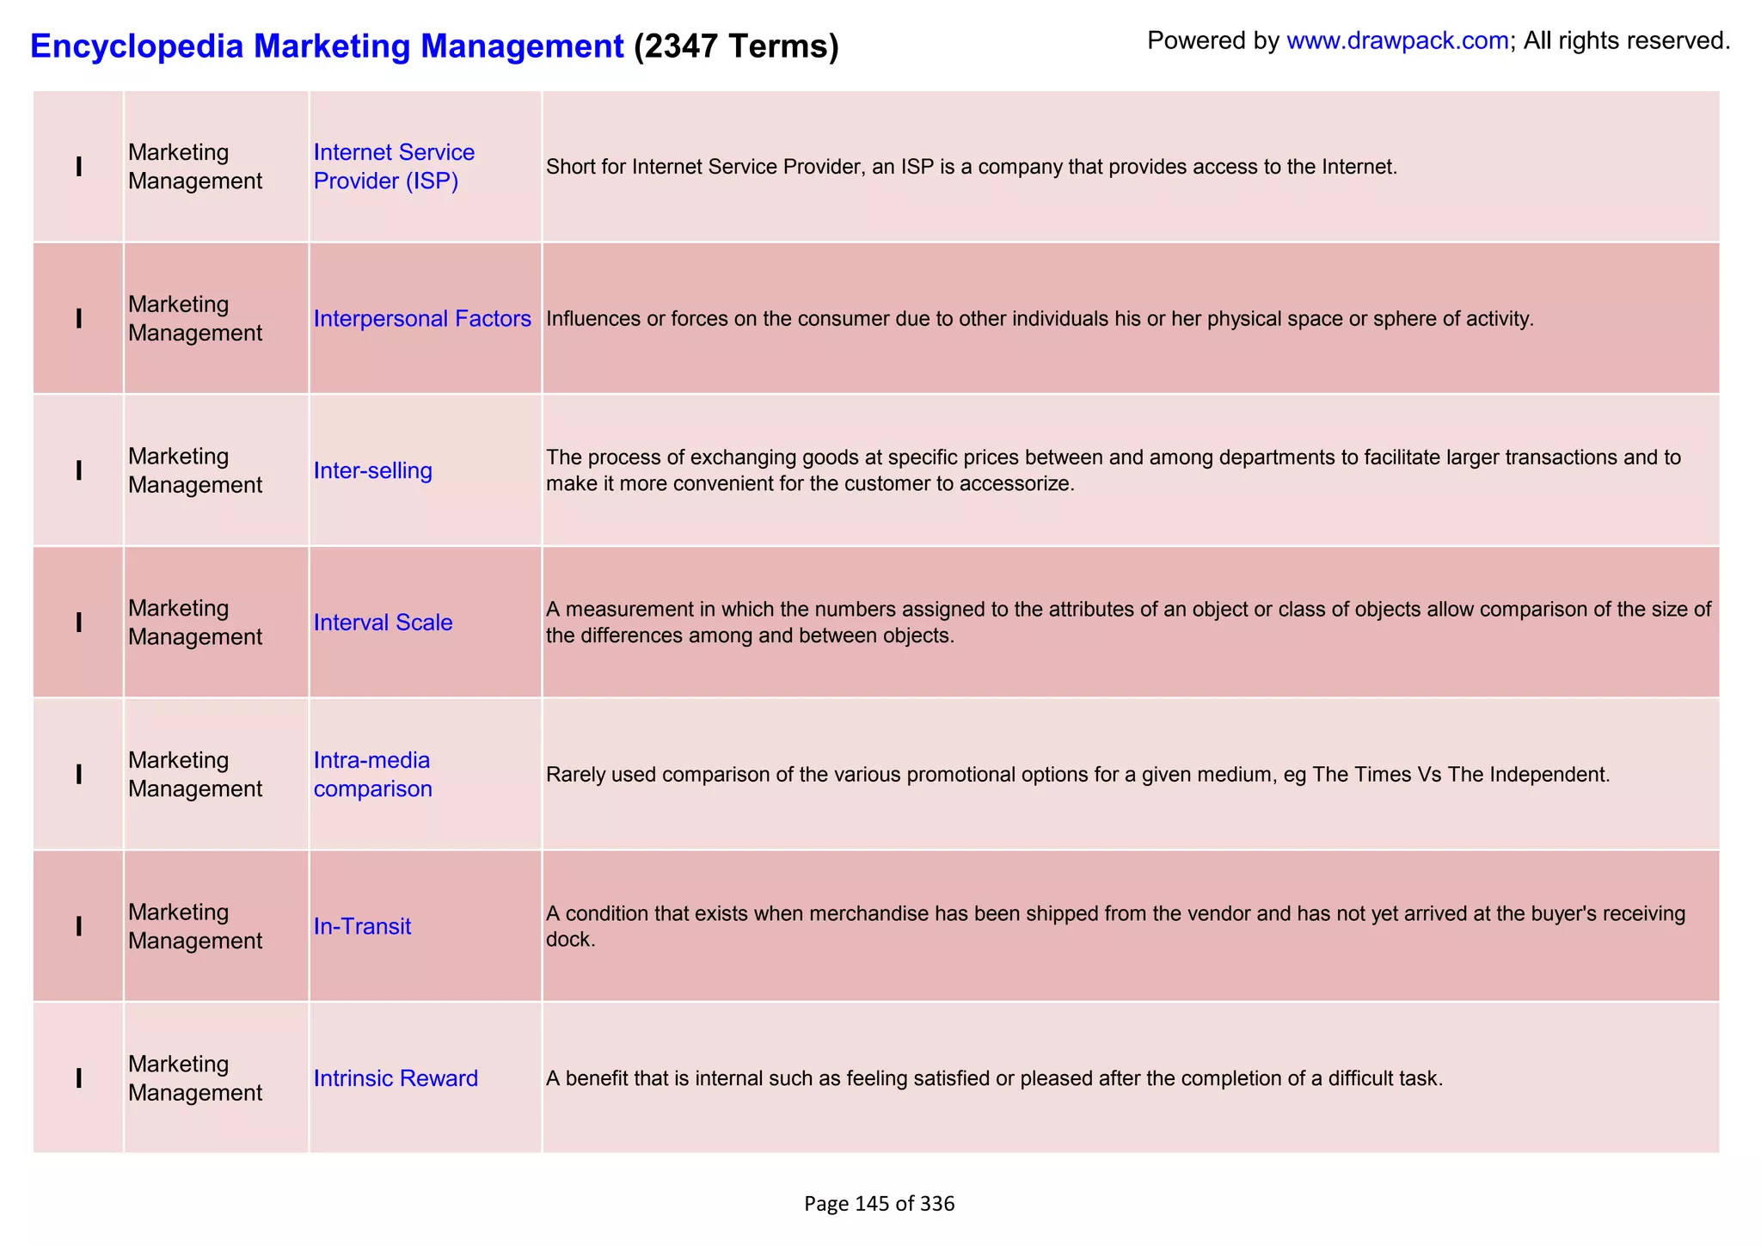Click the letter I in Interval Scale row
Viewport: 1761px width, 1246px height.
pyautogui.click(x=79, y=623)
